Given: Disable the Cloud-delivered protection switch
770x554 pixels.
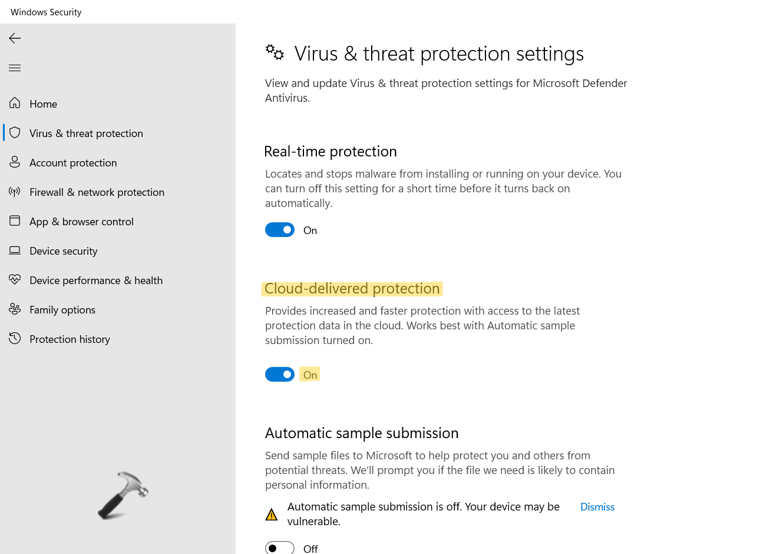Looking at the screenshot, I should [x=280, y=375].
